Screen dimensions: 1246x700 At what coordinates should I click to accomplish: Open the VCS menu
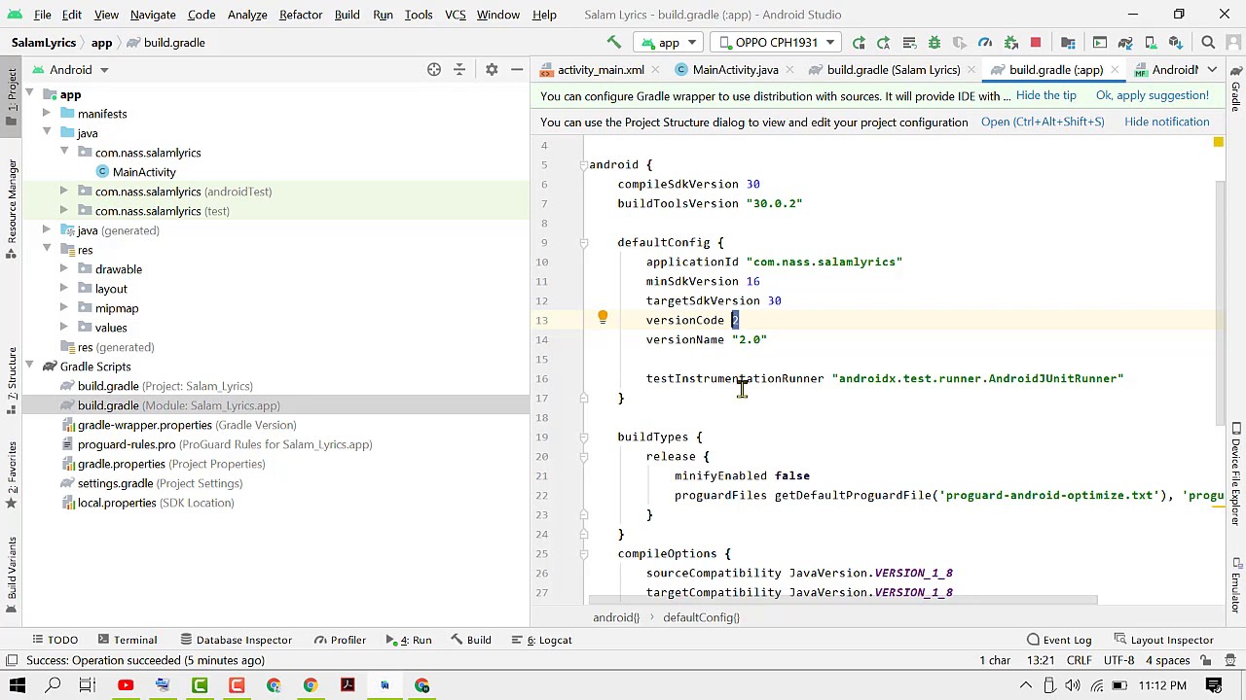[456, 15]
